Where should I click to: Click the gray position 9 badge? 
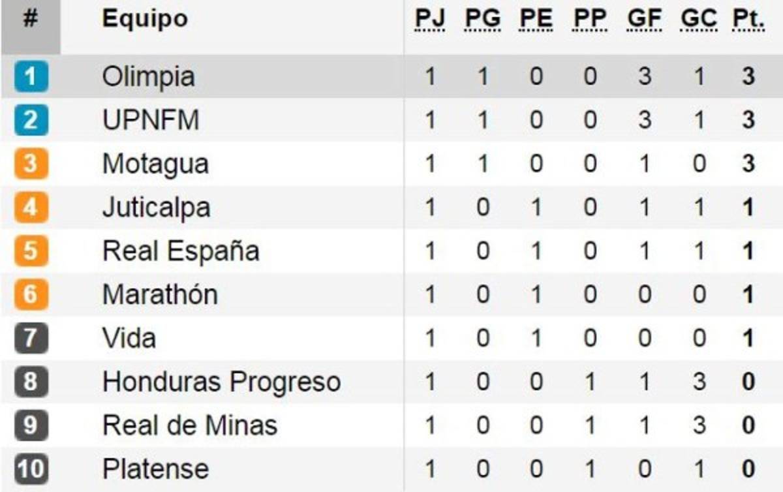coord(30,425)
